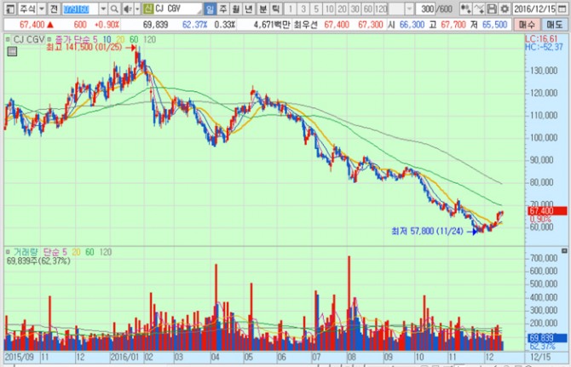Toggle the square marker beside CJ CGV chart label
This screenshot has height=367, width=571.
pos(7,39)
